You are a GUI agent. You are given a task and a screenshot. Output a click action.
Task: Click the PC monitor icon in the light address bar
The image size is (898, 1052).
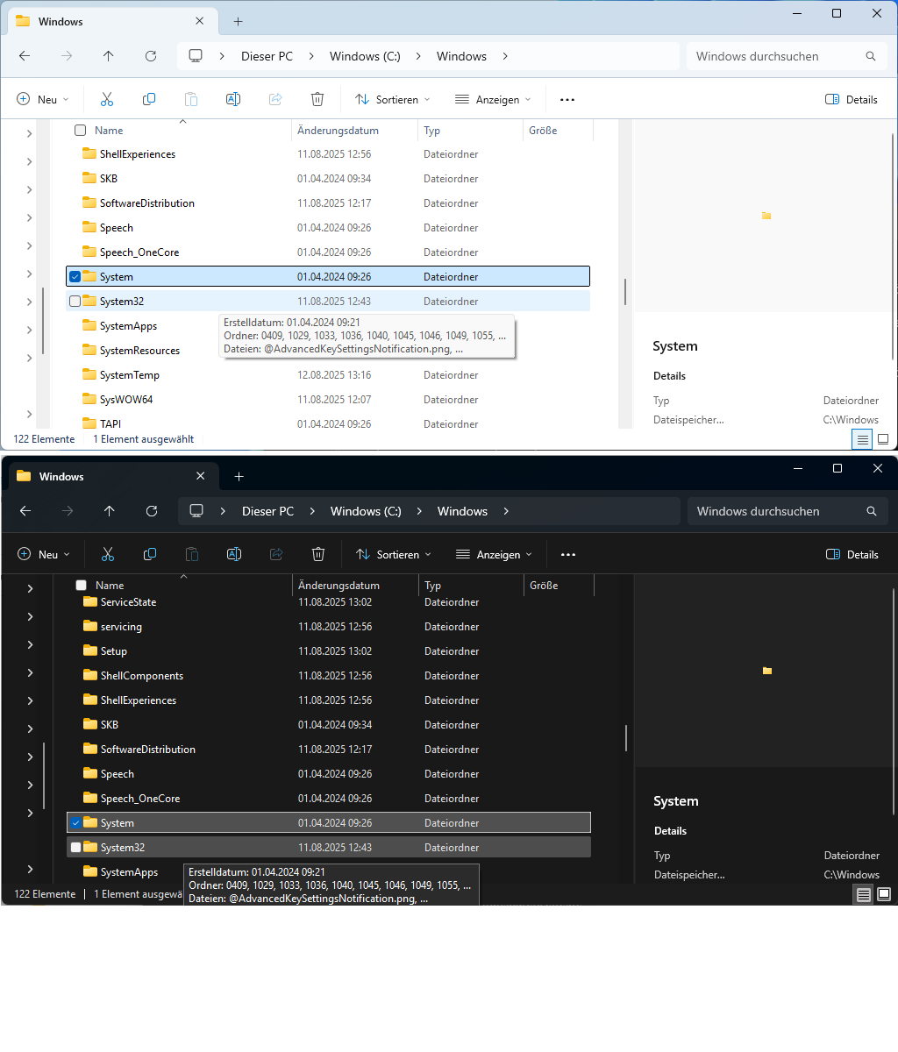pos(196,56)
